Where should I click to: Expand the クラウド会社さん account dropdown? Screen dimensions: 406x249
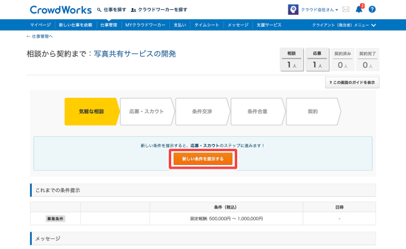click(x=319, y=10)
